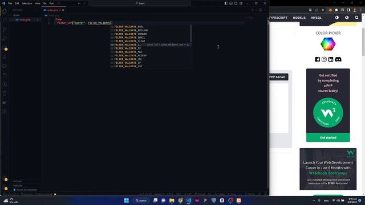Expand the Timeline section

pos(18,186)
